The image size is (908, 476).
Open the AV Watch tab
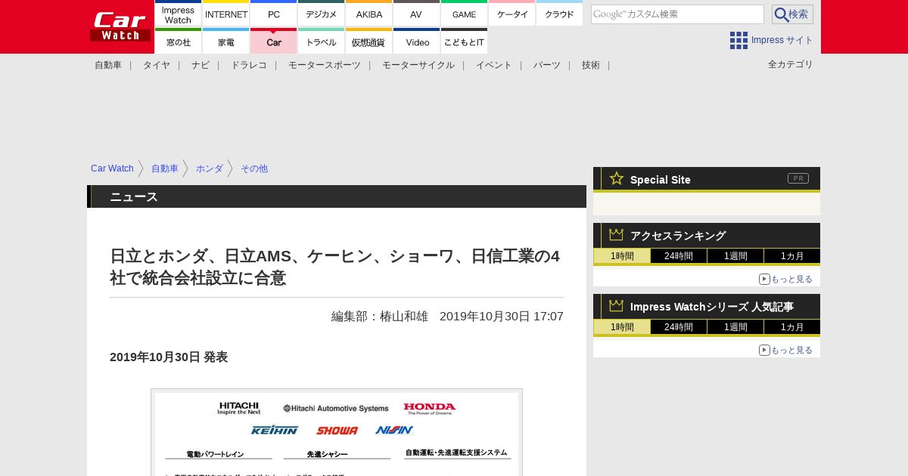coord(417,13)
